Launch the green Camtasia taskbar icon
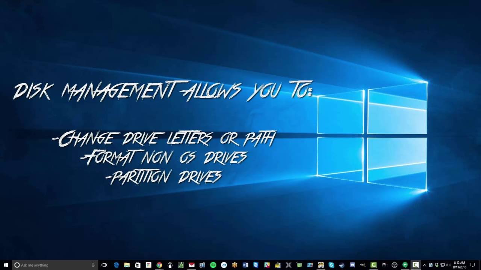 [x=374, y=265]
